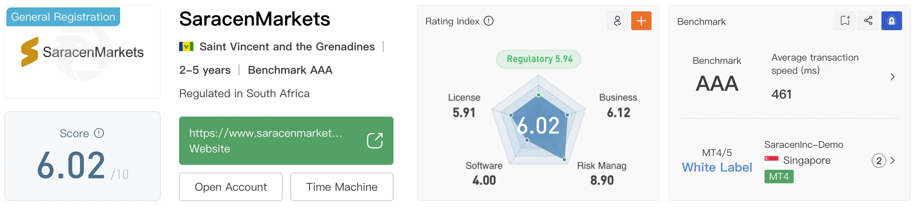Click the Singapore server location text
The height and width of the screenshot is (207, 917).
tap(807, 160)
